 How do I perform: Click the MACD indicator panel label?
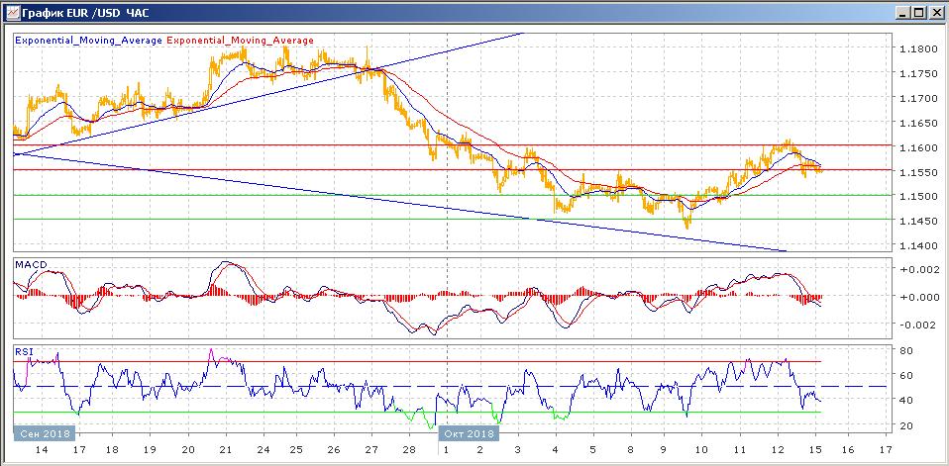click(30, 264)
